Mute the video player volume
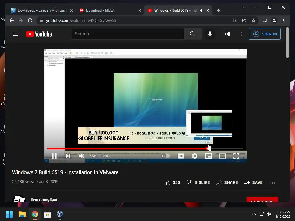The width and height of the screenshot is (295, 221). 82,156
